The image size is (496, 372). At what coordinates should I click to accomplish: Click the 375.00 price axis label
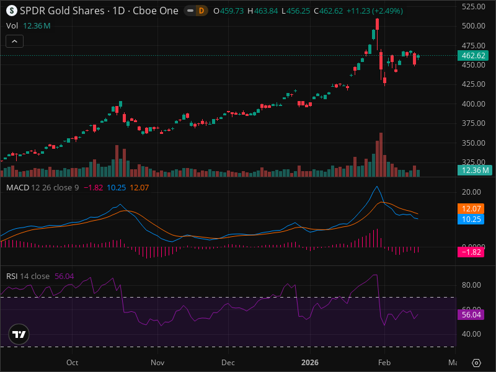(x=473, y=123)
